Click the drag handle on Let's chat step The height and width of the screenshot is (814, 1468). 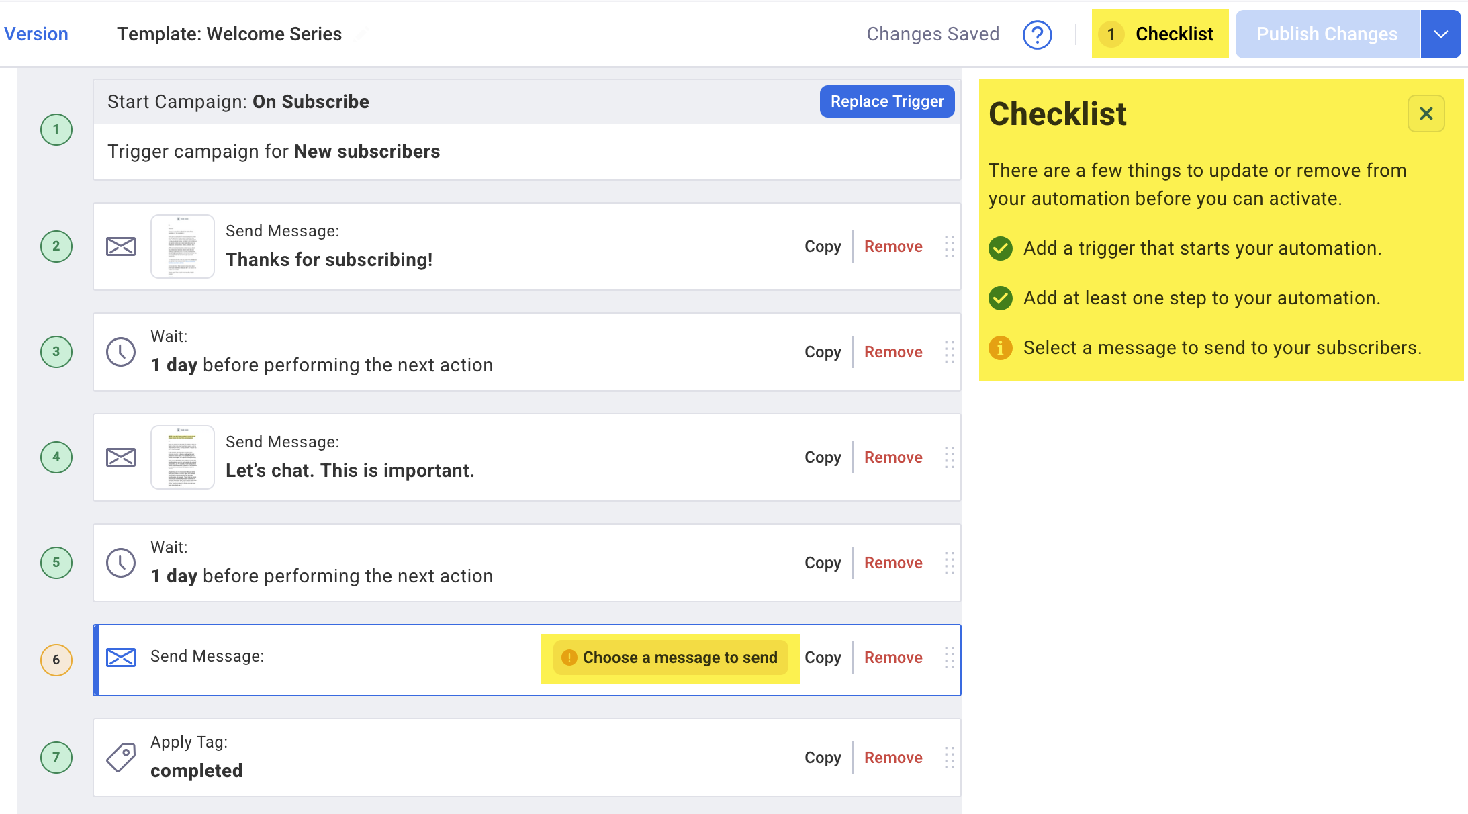coord(949,457)
